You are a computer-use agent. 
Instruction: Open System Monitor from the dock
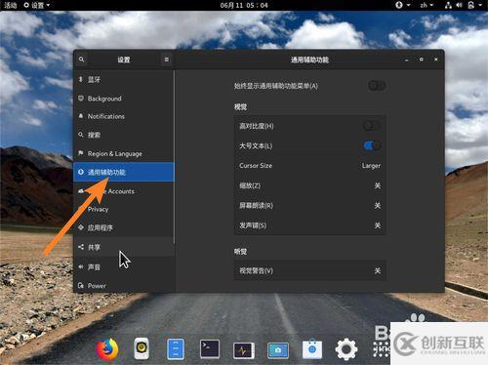click(244, 350)
